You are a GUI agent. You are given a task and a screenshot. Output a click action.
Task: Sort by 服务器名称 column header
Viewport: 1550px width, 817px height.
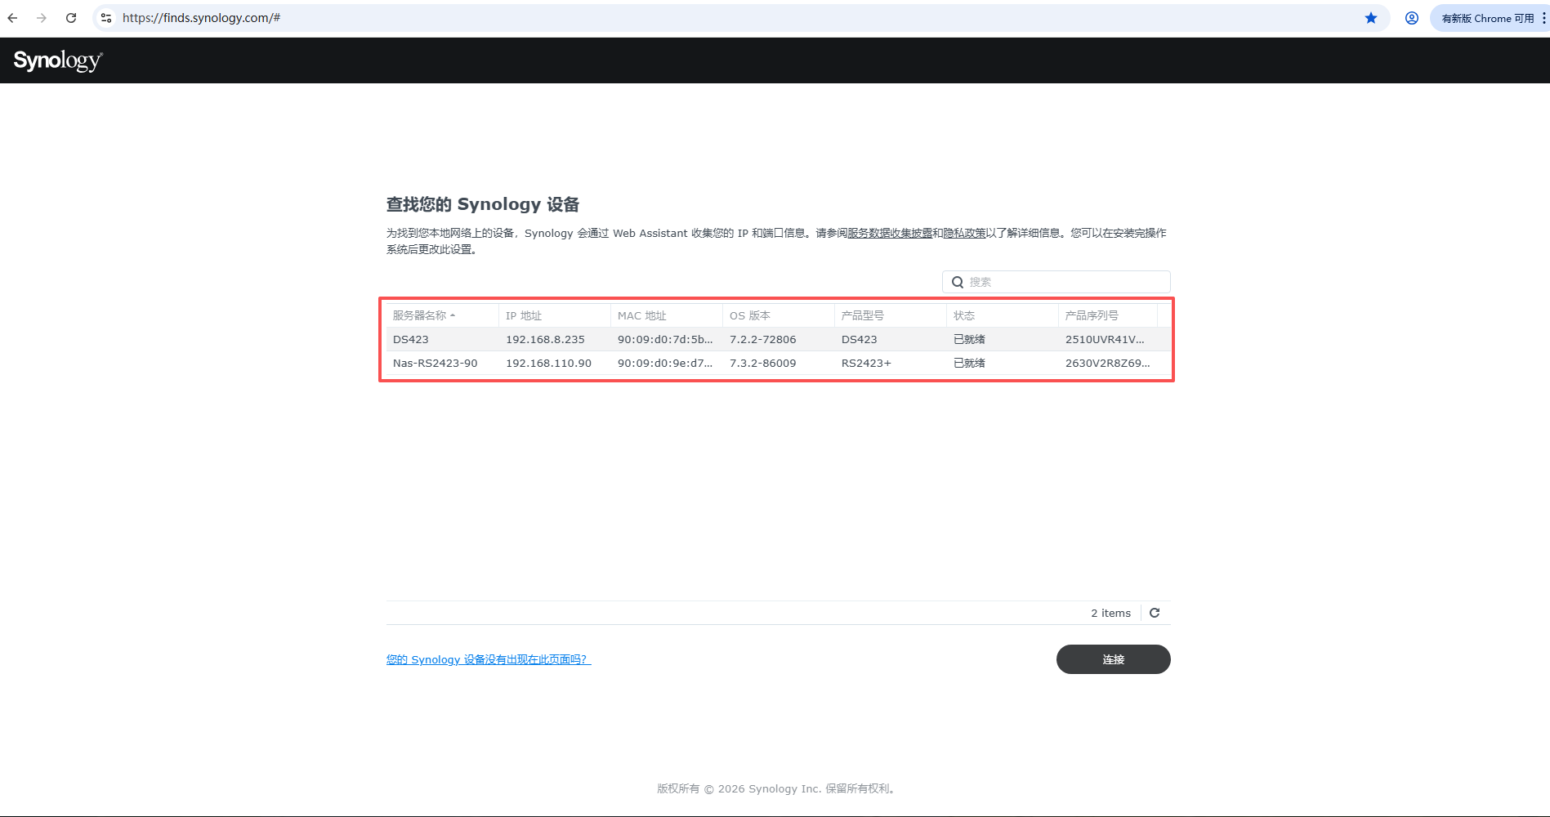coord(442,315)
